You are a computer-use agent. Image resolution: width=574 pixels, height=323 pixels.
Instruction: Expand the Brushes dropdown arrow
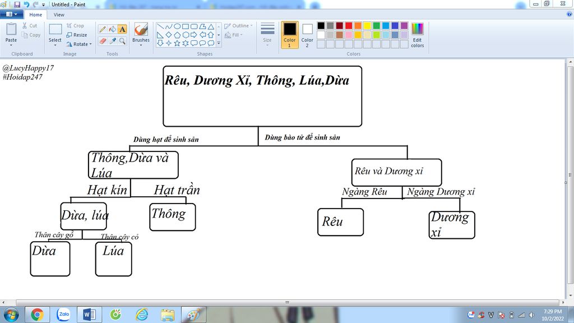click(141, 45)
